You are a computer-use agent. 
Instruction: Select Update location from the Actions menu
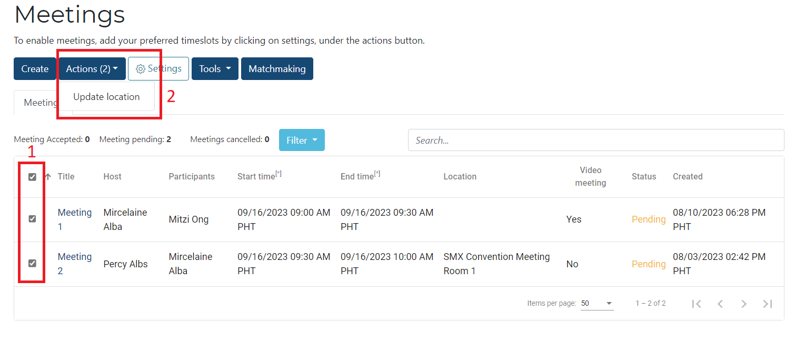tap(106, 96)
